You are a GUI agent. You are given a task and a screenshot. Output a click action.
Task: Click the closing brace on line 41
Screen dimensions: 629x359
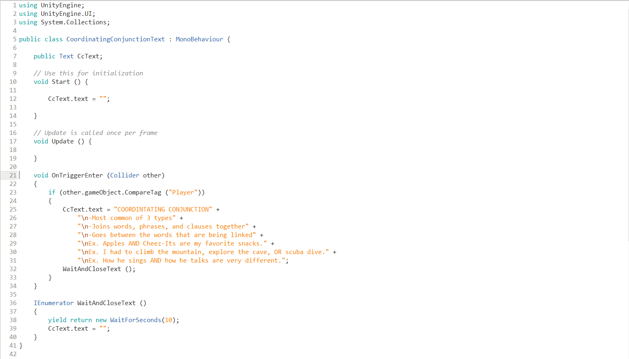[x=21, y=346]
